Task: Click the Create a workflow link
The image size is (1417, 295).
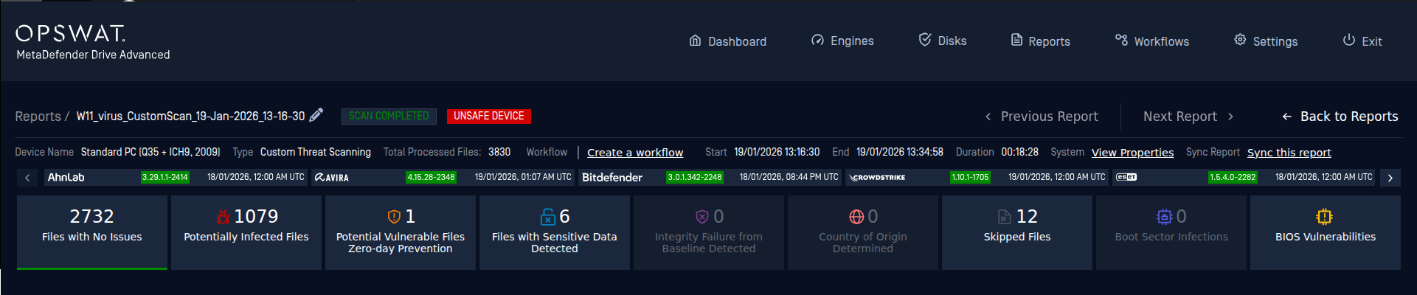Action: tap(635, 153)
